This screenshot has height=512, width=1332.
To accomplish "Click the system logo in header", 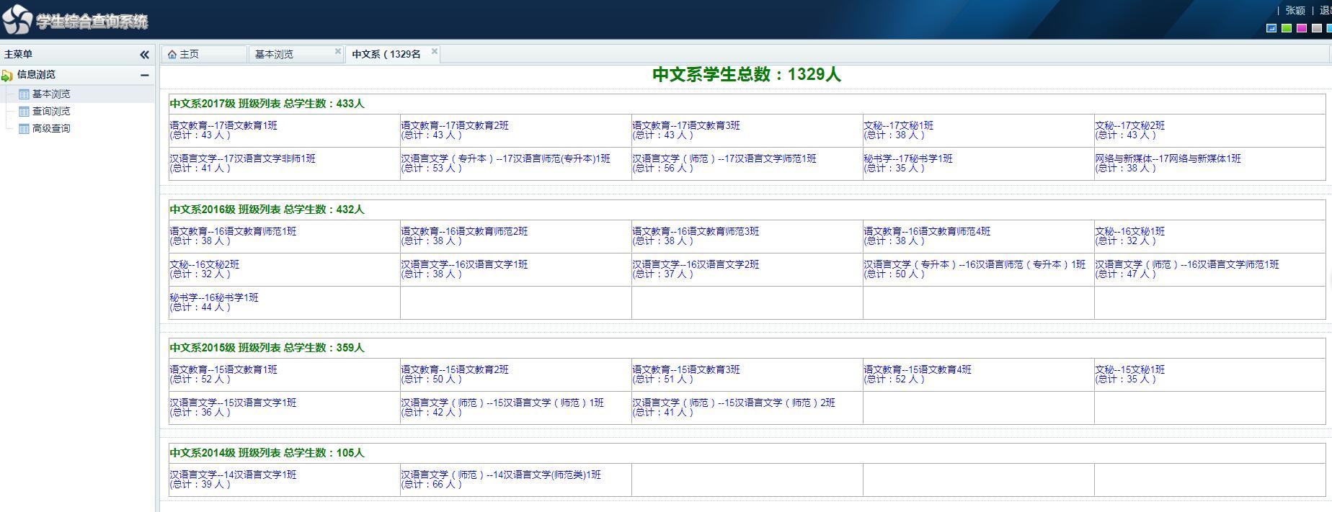I will pos(17,19).
